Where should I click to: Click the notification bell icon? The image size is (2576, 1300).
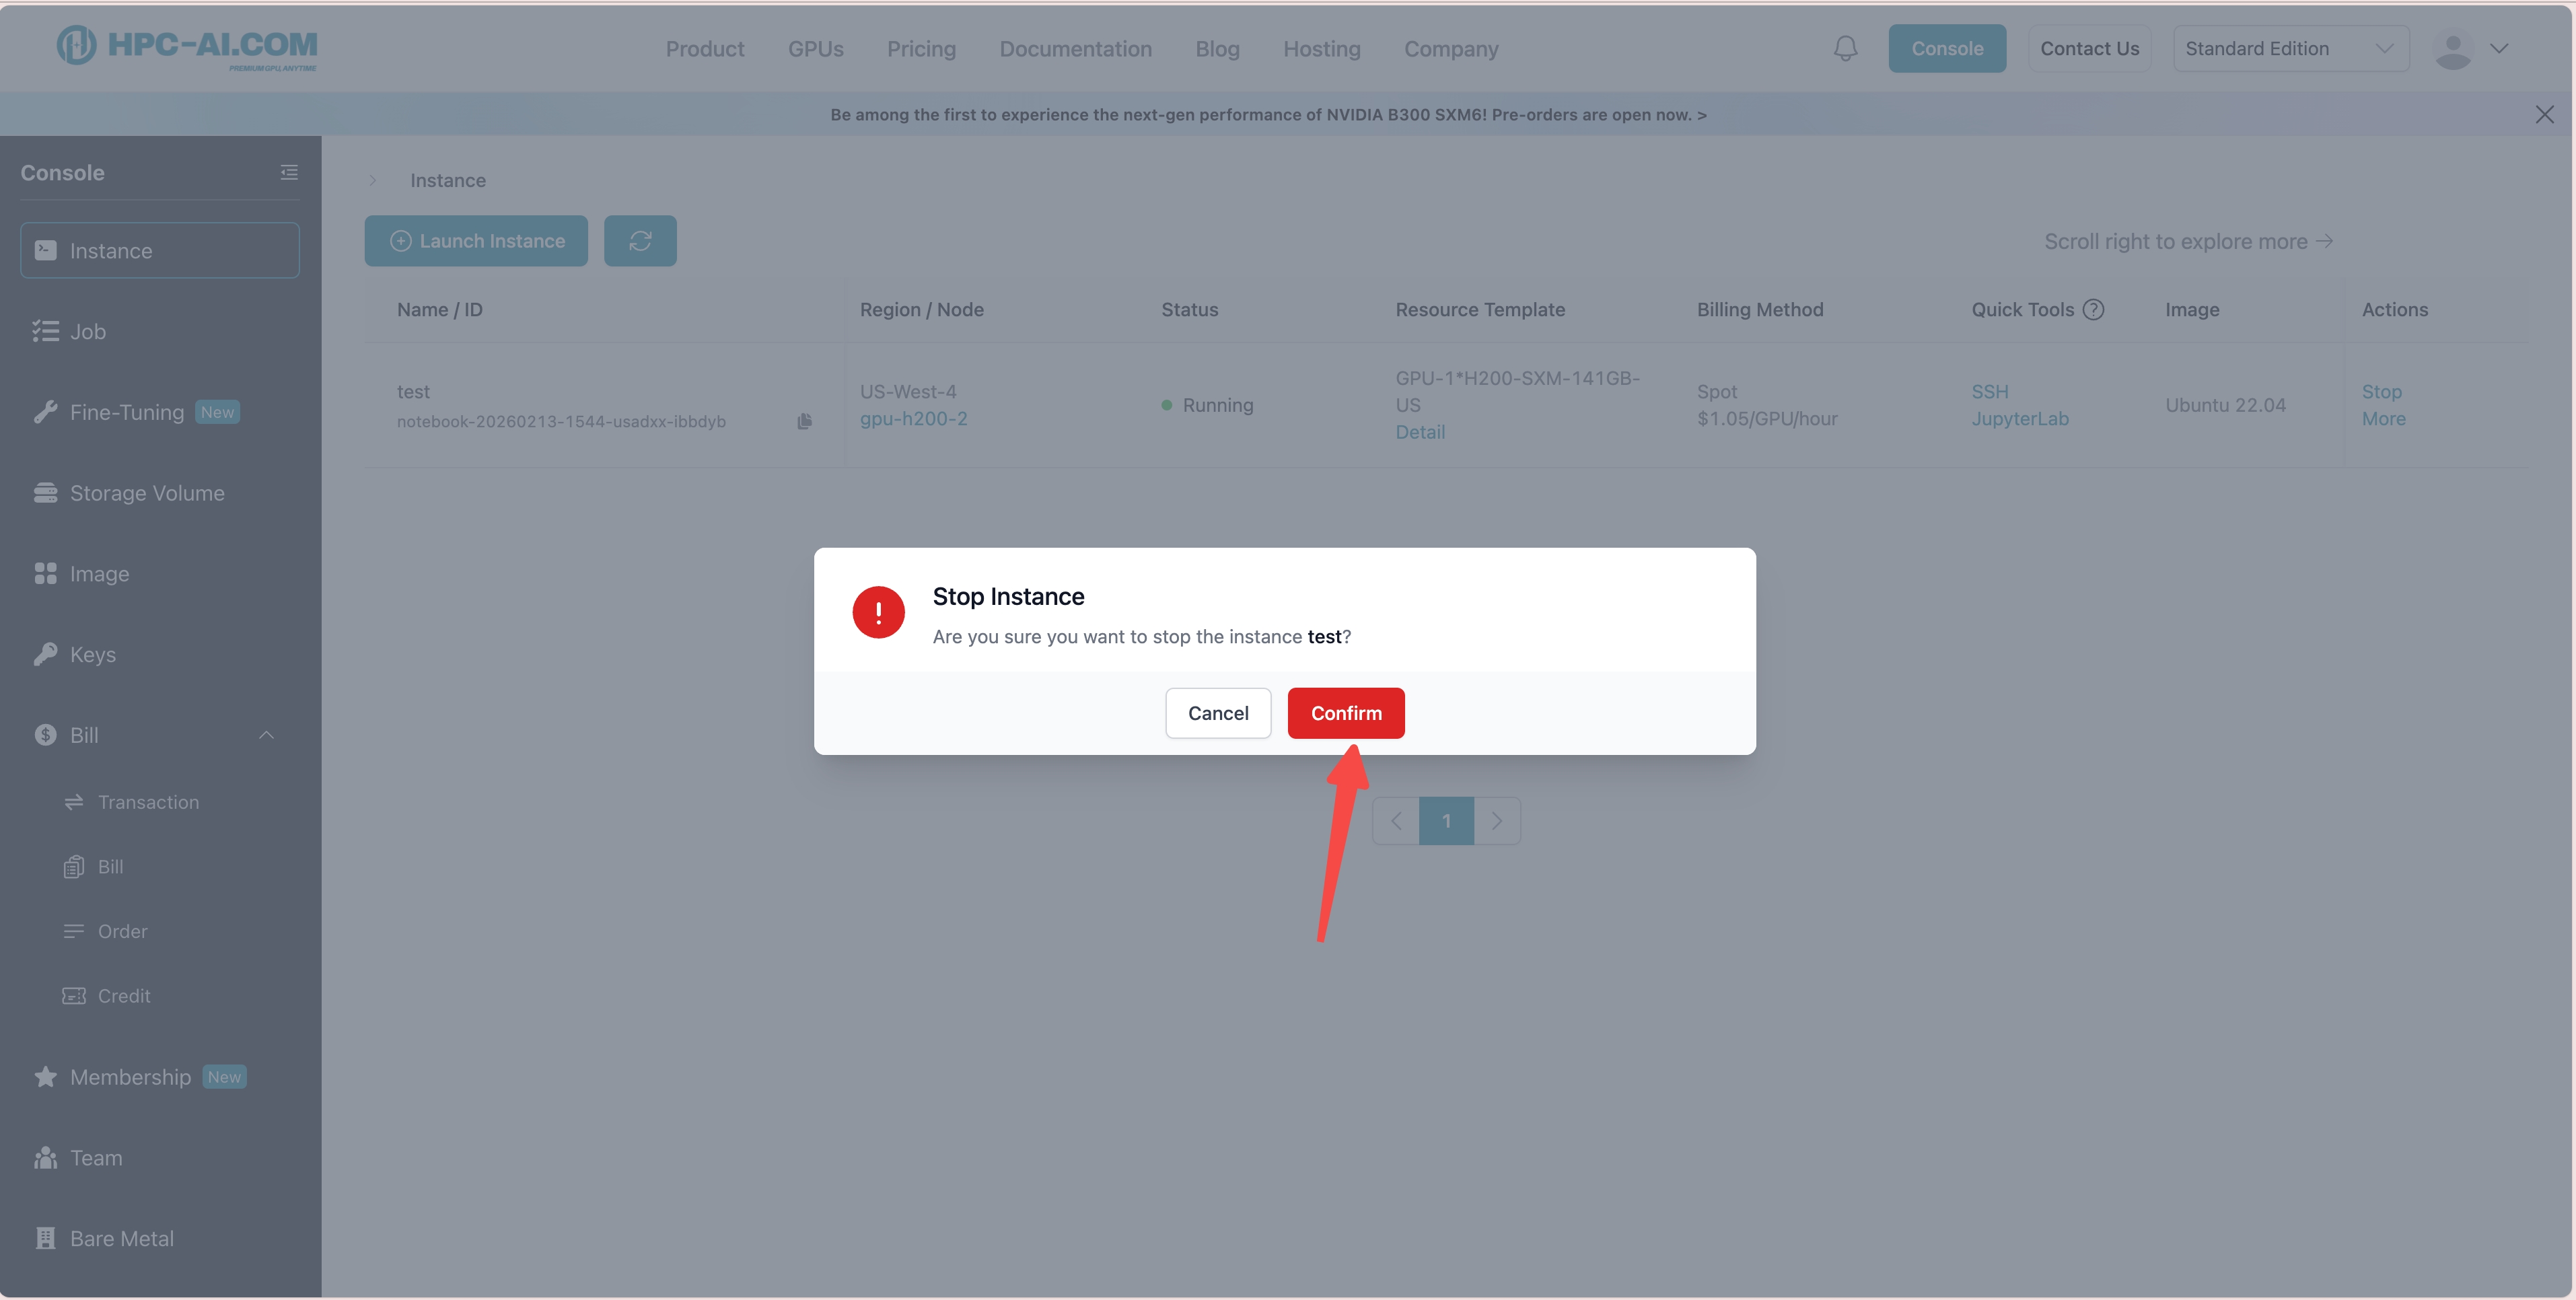[1845, 48]
